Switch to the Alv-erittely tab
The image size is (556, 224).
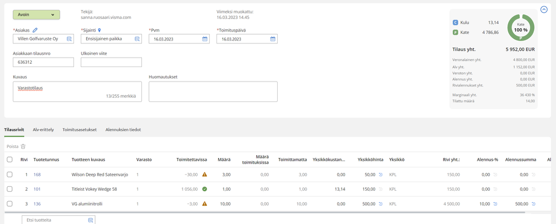pyautogui.click(x=43, y=130)
